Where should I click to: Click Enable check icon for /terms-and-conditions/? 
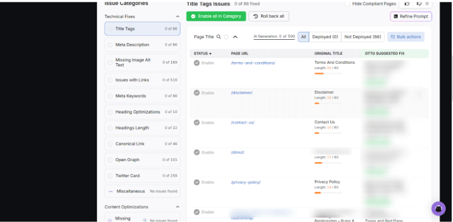click(197, 63)
